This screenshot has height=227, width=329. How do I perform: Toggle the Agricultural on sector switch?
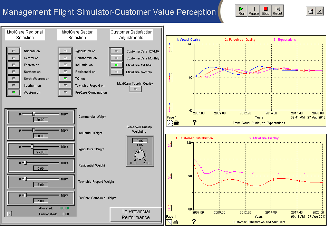click(65, 51)
